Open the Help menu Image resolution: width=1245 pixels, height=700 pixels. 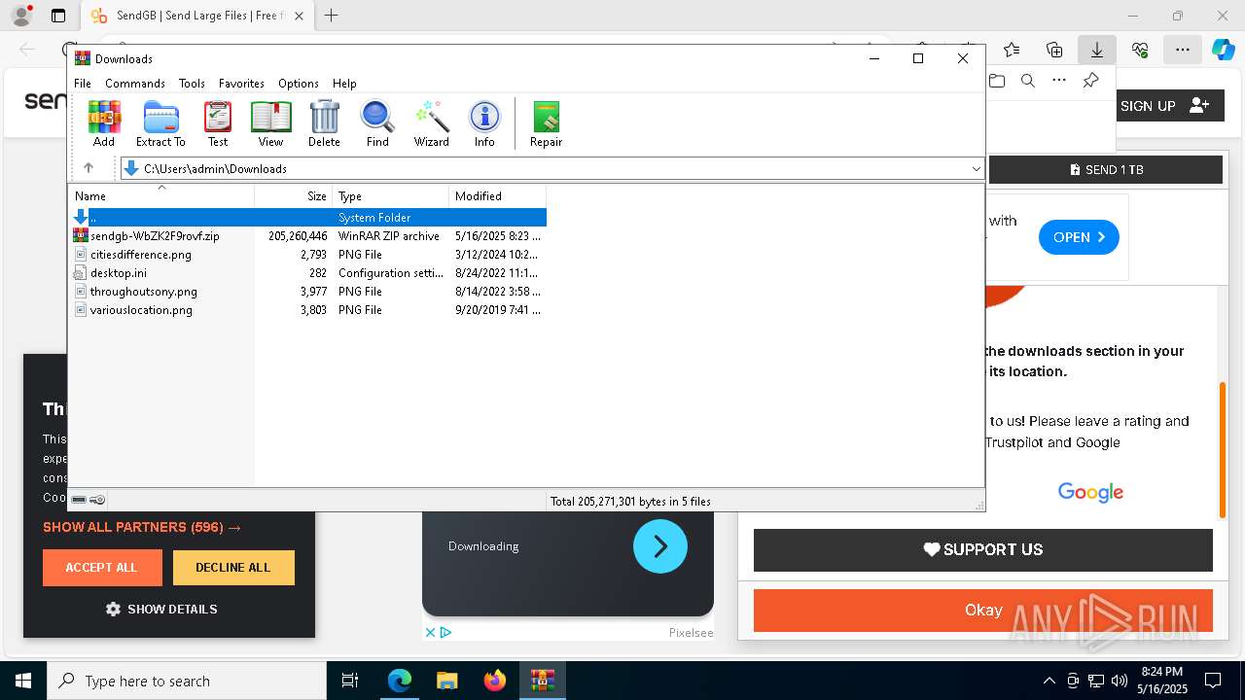[x=344, y=84]
